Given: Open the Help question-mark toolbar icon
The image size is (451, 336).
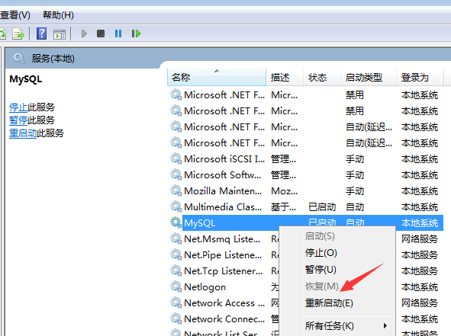Looking at the screenshot, I should (x=42, y=34).
